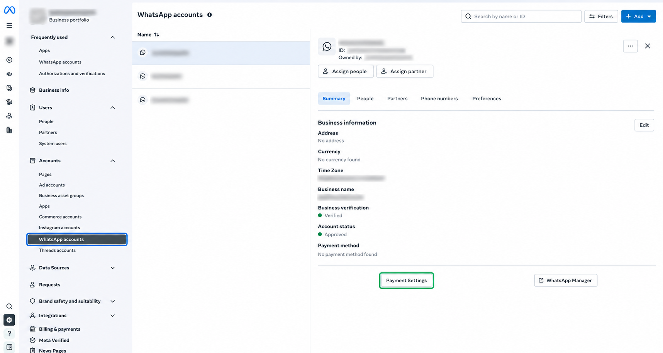Close the account details panel
Image resolution: width=663 pixels, height=353 pixels.
(648, 46)
